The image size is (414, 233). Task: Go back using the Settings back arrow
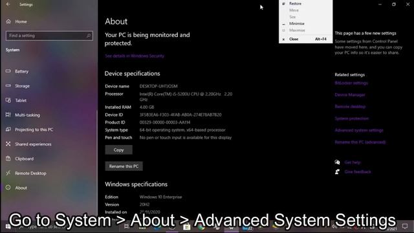coord(8,5)
